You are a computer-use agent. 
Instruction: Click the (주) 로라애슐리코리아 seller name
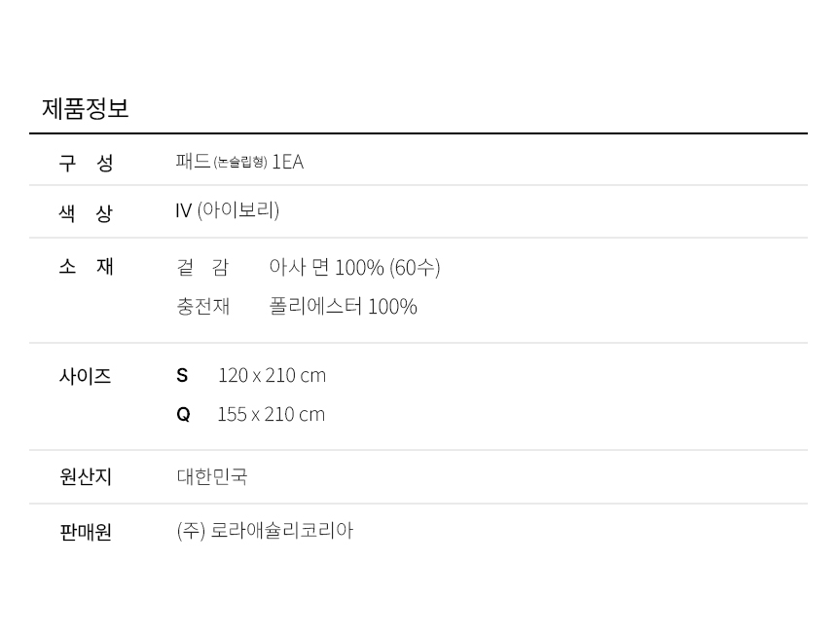[265, 531]
